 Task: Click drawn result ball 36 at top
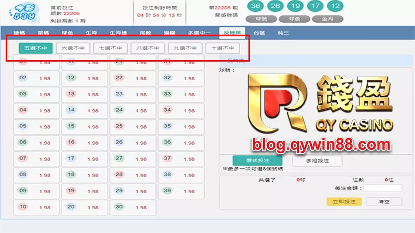[x=255, y=6]
